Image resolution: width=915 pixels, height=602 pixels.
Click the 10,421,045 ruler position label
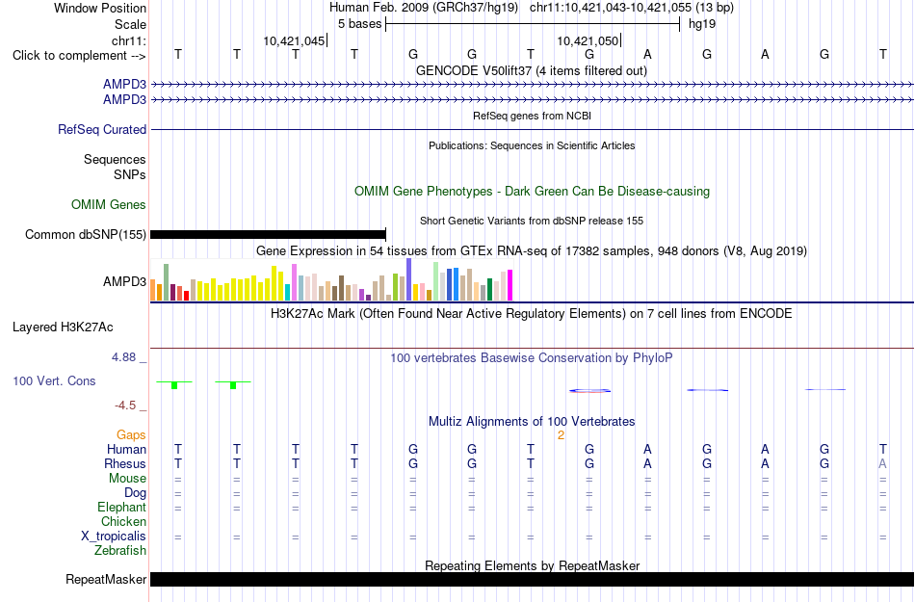click(294, 40)
